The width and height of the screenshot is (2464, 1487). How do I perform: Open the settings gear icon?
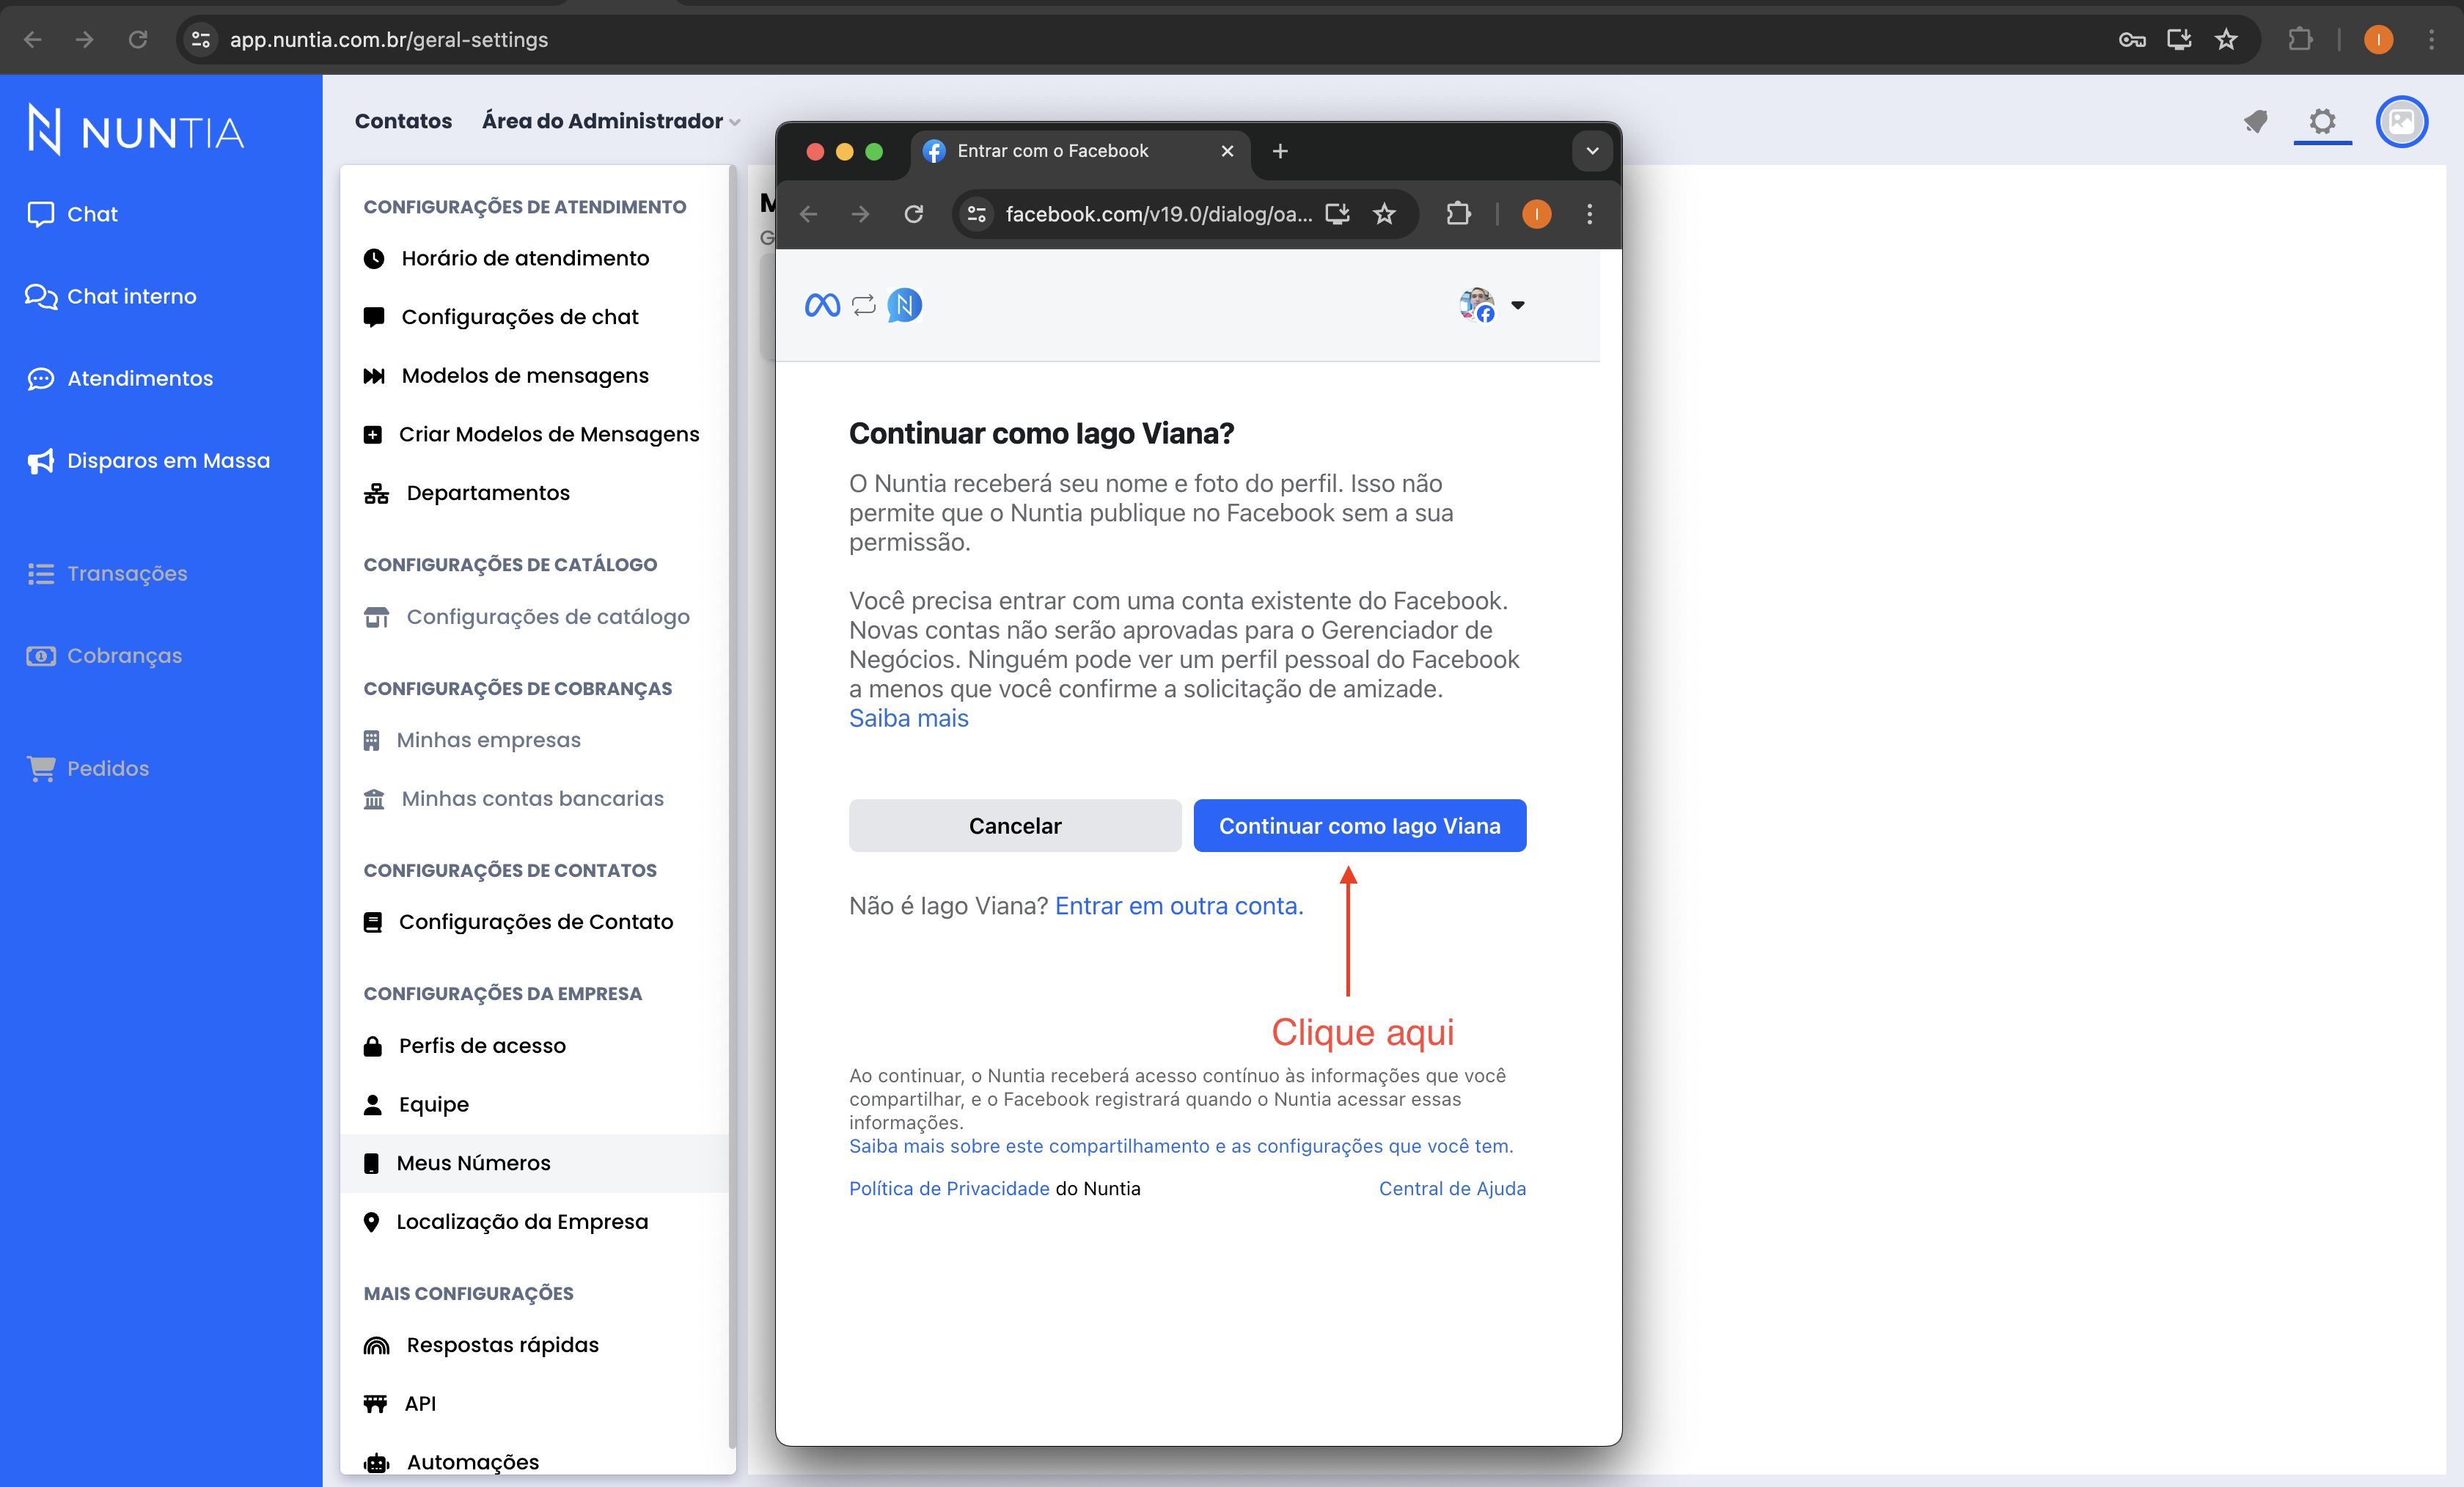pyautogui.click(x=2323, y=120)
